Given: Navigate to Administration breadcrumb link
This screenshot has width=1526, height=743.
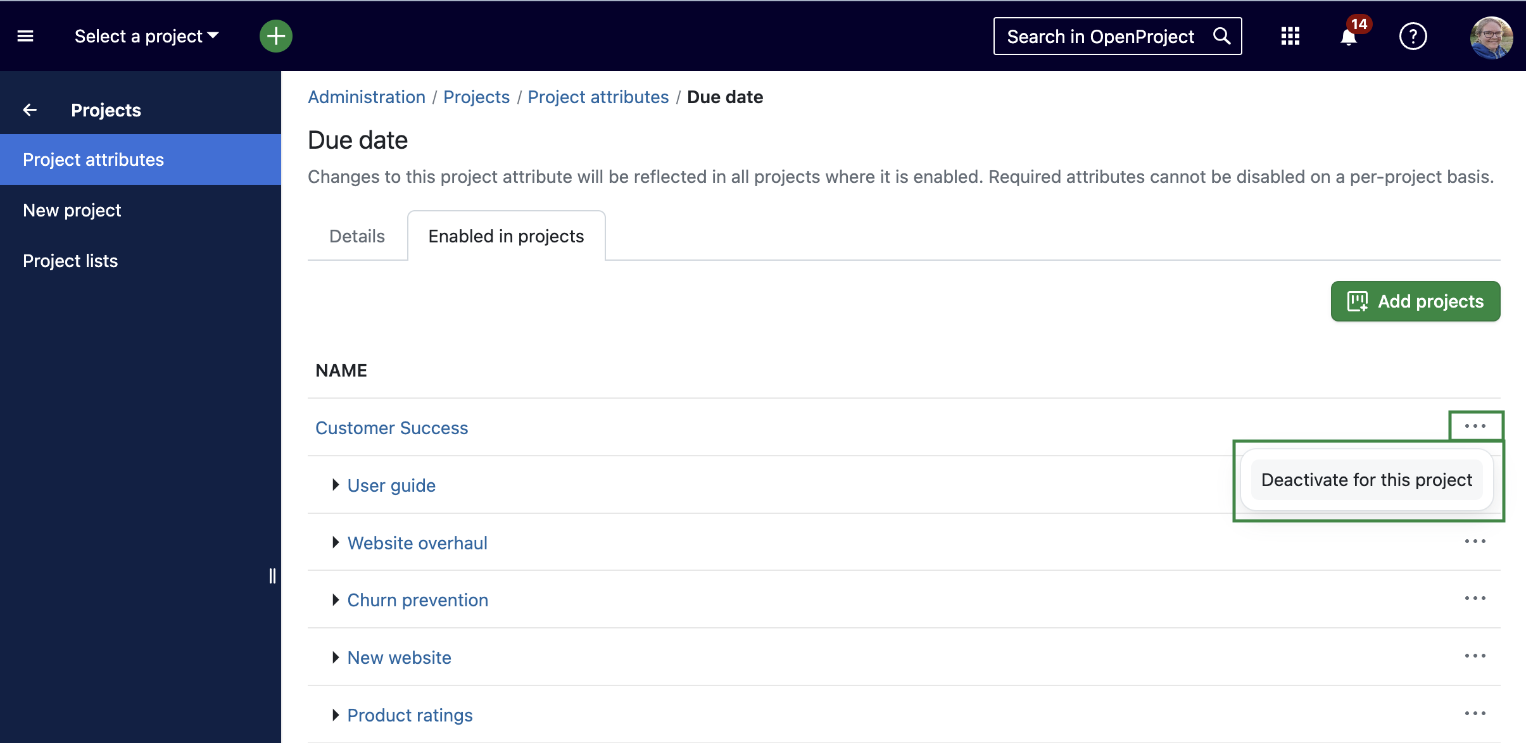Looking at the screenshot, I should point(365,96).
